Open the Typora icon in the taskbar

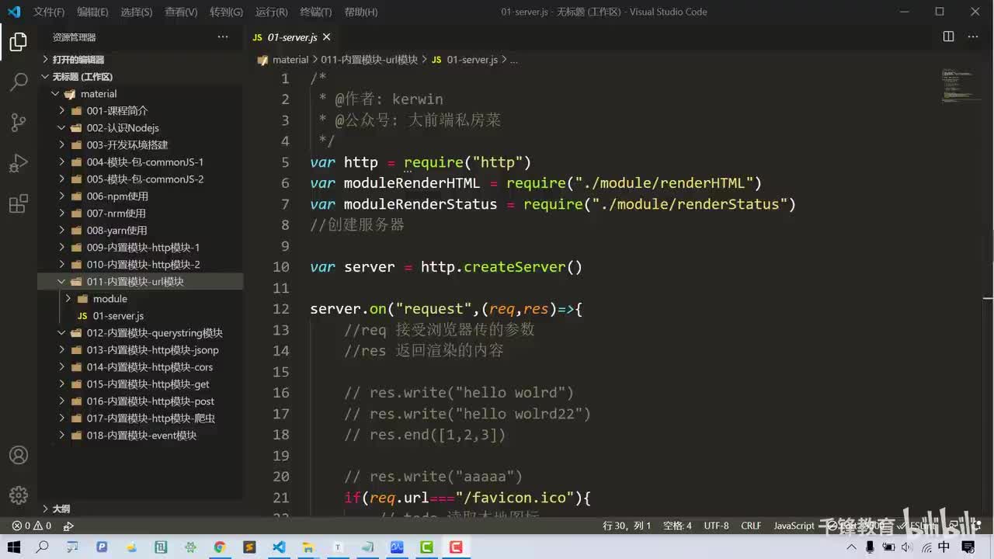[338, 547]
